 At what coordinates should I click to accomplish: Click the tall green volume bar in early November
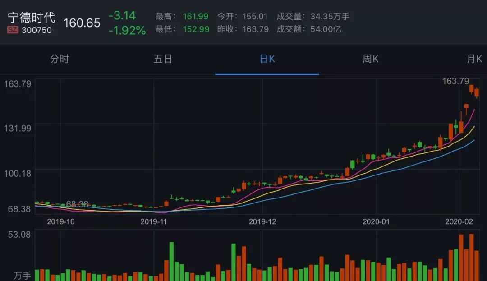click(171, 262)
